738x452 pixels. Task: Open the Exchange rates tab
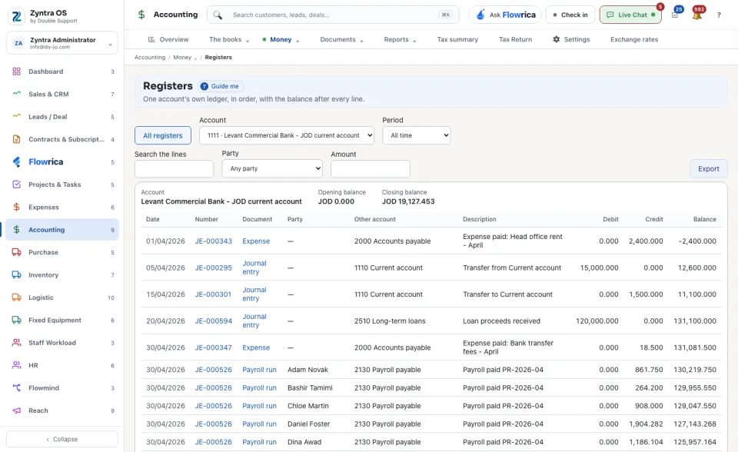634,39
